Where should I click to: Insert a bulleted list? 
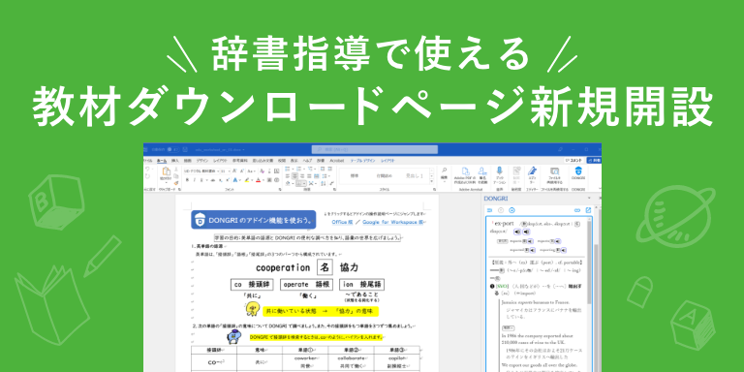(x=288, y=169)
